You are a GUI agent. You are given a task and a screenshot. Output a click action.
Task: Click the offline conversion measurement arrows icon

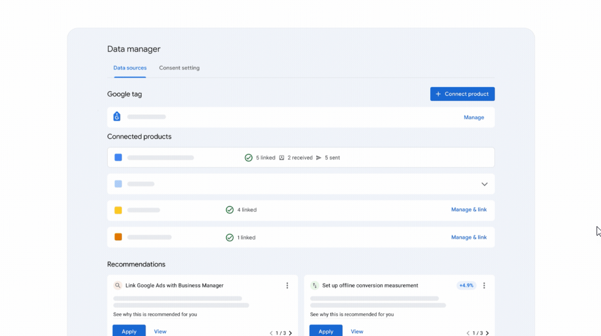click(x=315, y=286)
